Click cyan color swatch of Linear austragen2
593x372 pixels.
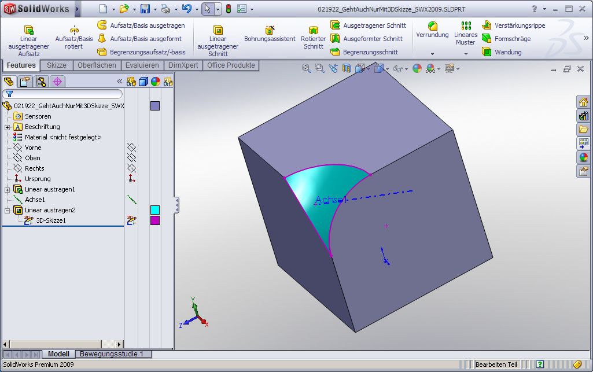tap(155, 210)
